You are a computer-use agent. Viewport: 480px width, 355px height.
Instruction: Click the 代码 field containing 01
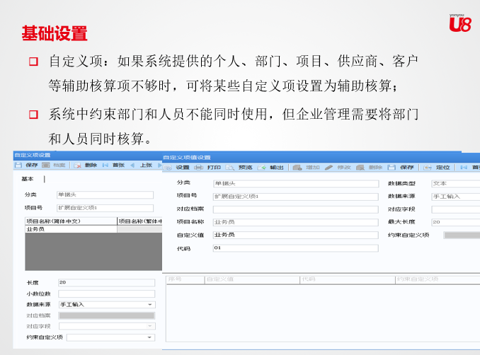tap(295, 248)
